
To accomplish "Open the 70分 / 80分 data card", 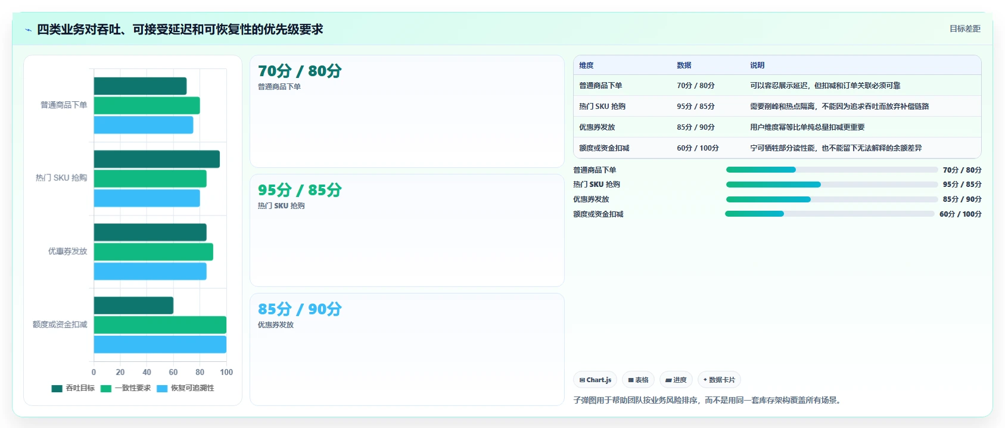I will [x=407, y=111].
